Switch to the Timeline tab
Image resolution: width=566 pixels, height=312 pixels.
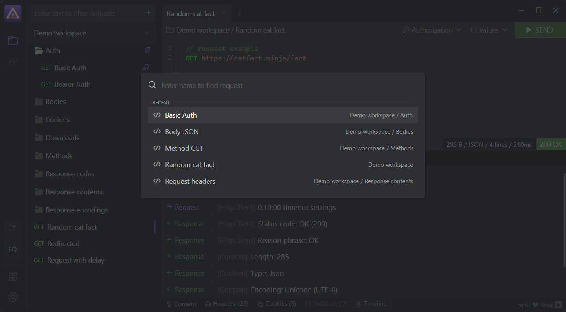371,304
